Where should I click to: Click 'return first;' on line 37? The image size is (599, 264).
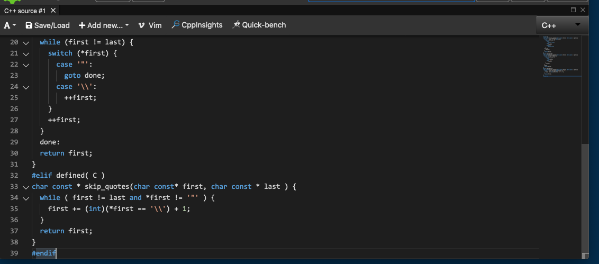(66, 231)
